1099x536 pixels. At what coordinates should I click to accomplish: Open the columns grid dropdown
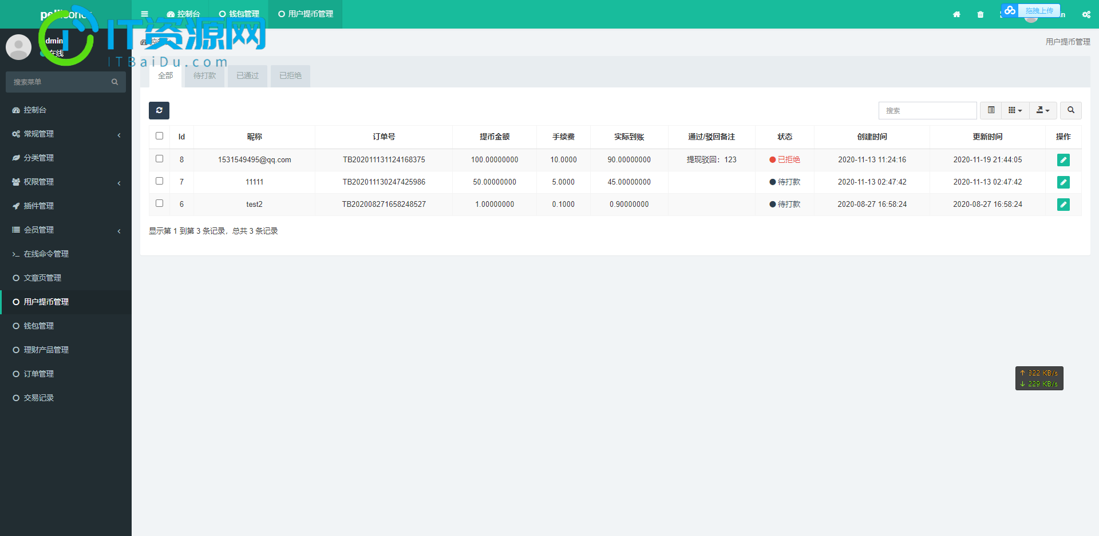coord(1015,110)
